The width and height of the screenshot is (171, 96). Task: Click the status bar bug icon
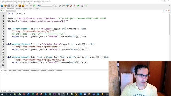click(x=1, y=91)
